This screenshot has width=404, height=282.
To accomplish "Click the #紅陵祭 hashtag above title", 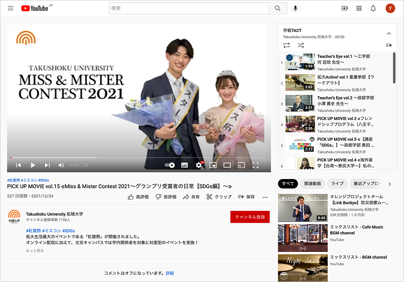I will click(x=13, y=180).
